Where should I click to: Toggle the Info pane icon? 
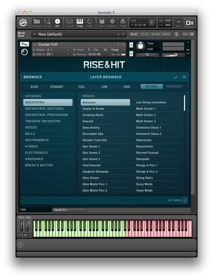tap(57, 23)
